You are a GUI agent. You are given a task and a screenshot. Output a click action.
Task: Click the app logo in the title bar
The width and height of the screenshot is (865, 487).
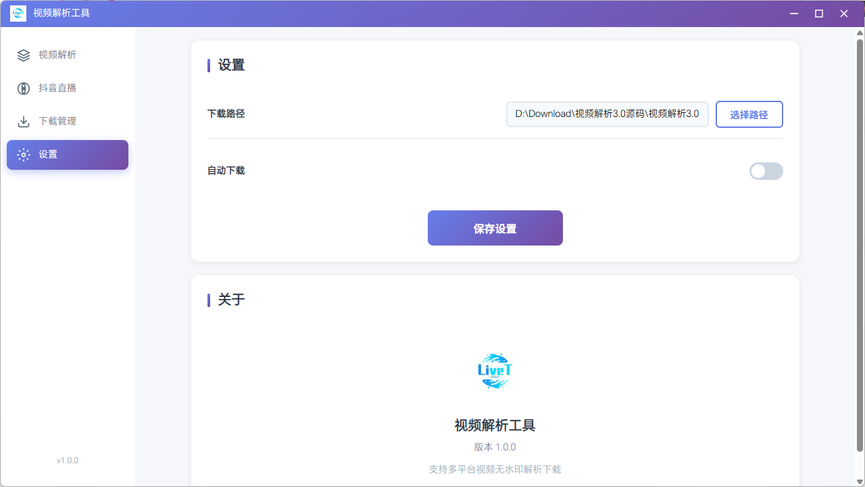click(x=18, y=14)
